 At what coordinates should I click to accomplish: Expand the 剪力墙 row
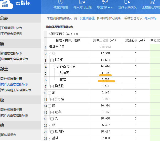[x=52, y=99]
